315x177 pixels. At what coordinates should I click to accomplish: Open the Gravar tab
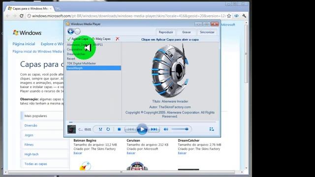tap(187, 32)
